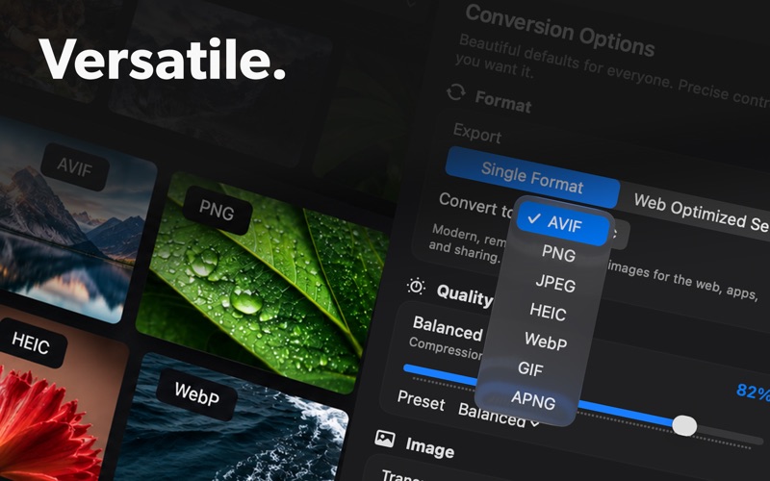This screenshot has width=770, height=481.
Task: Click the Format section heading
Action: [502, 102]
